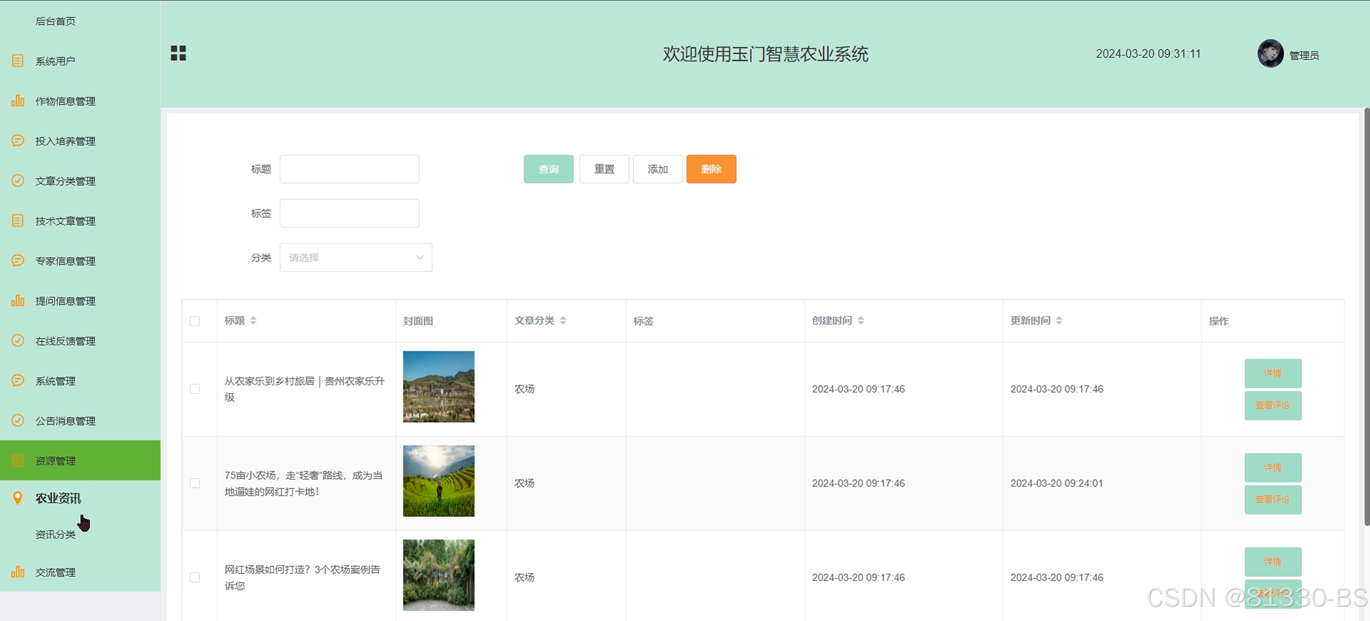Open the 分类 请选择 dropdown
1370x621 pixels.
[356, 258]
